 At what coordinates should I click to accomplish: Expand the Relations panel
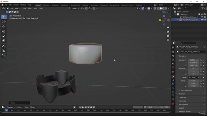182,94
